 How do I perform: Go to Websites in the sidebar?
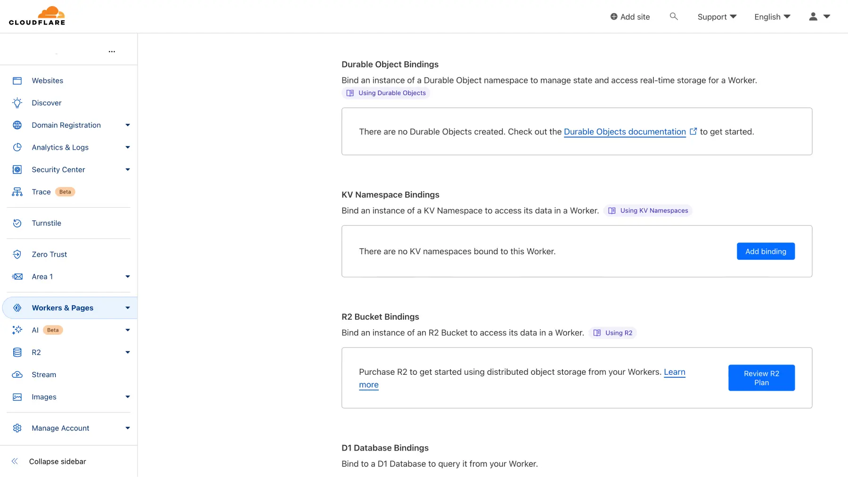(47, 81)
